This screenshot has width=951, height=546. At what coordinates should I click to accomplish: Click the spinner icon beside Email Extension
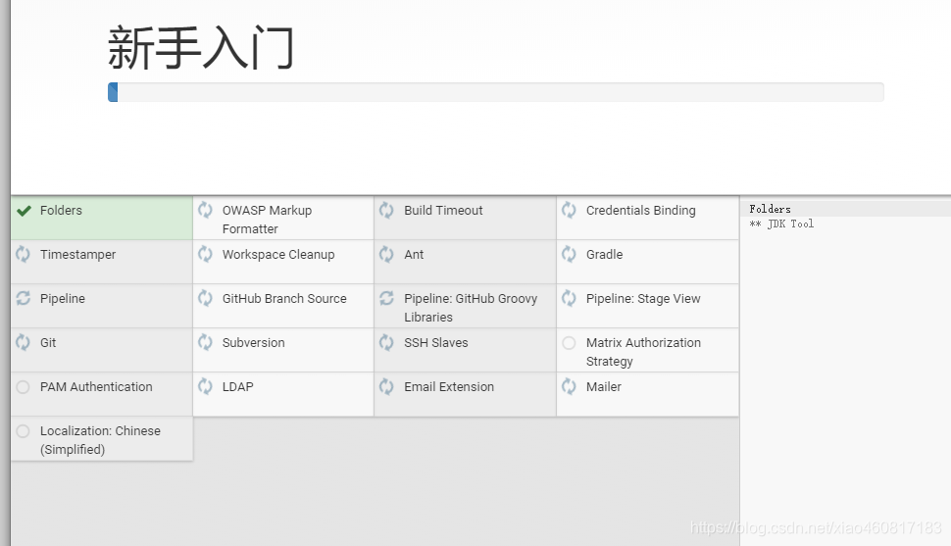pos(386,386)
